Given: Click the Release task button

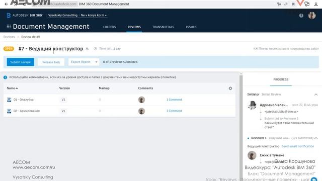Looking at the screenshot, I should point(51,62).
